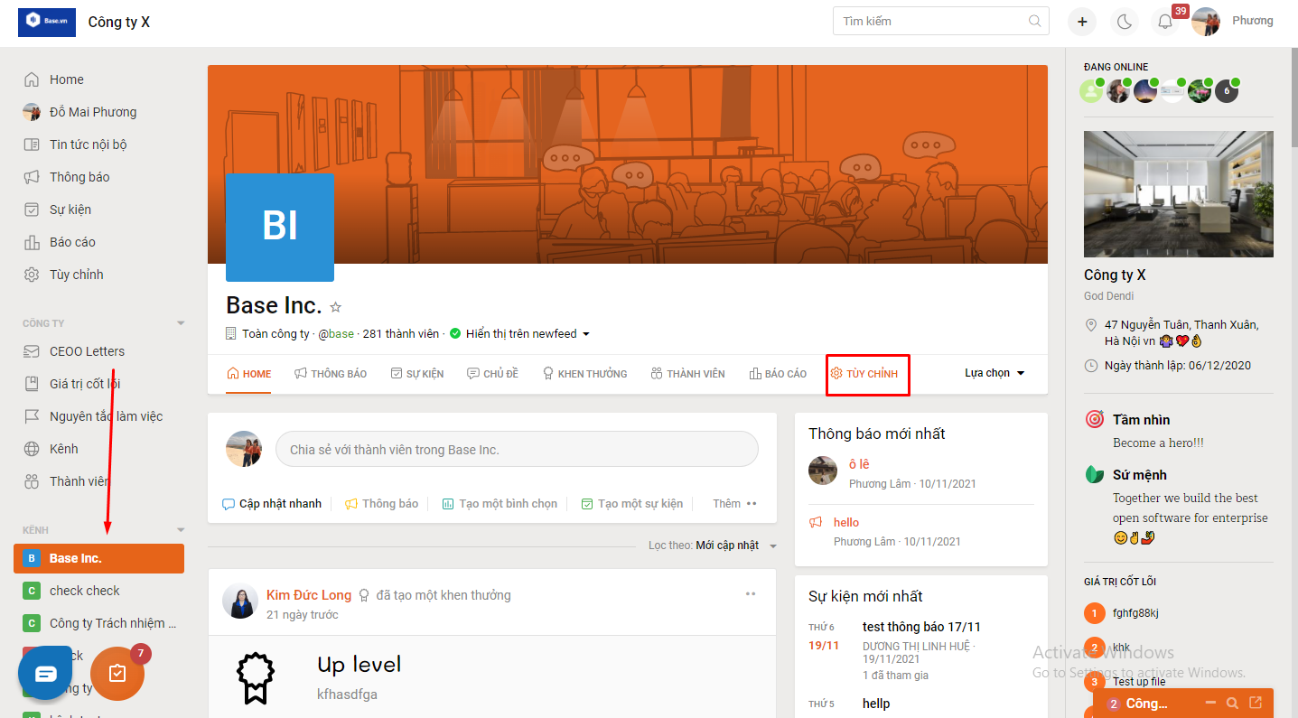Click core value fghfg88kj
Screen dimensions: 1298x718
pyautogui.click(x=1135, y=613)
